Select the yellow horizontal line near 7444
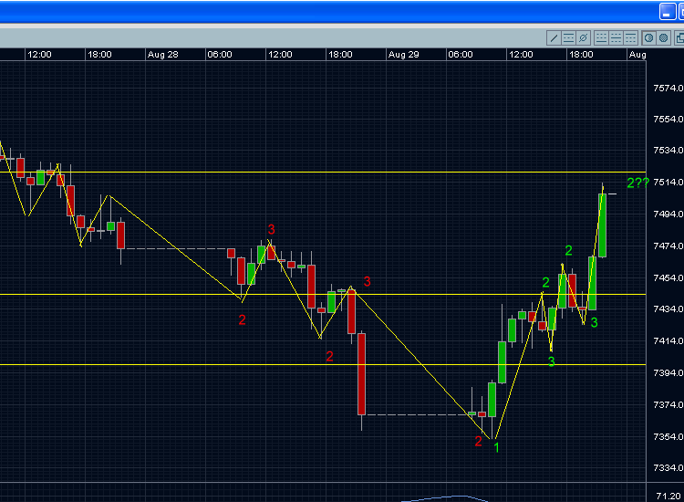Image resolution: width=684 pixels, height=502 pixels. (323, 295)
